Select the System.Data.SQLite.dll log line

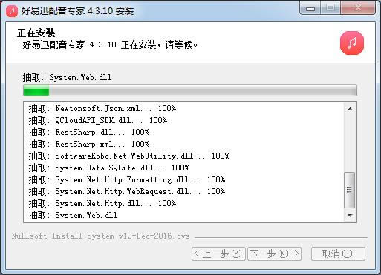(109, 168)
